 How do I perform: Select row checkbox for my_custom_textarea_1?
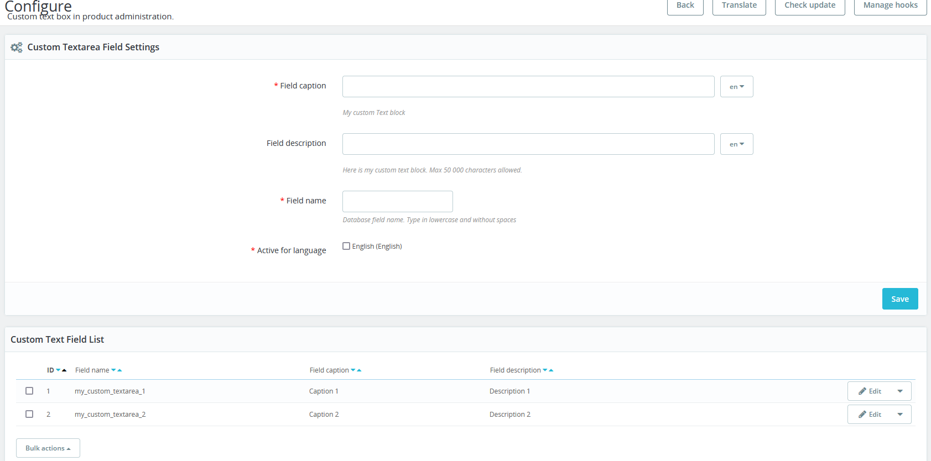[29, 391]
